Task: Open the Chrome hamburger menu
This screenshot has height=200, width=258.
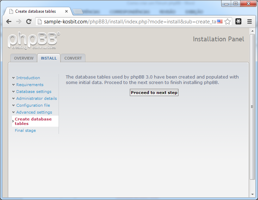Action: click(249, 22)
